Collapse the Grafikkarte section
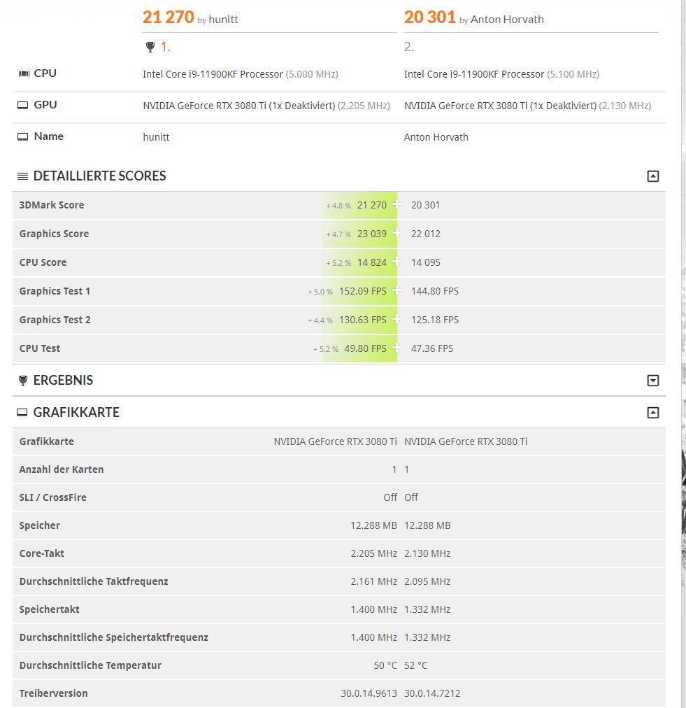The image size is (686, 708). [653, 413]
